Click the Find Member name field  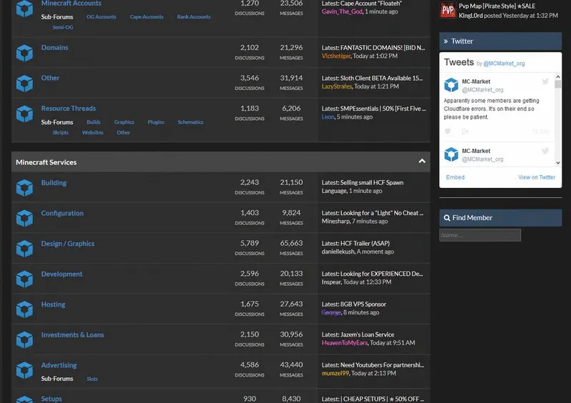[480, 235]
